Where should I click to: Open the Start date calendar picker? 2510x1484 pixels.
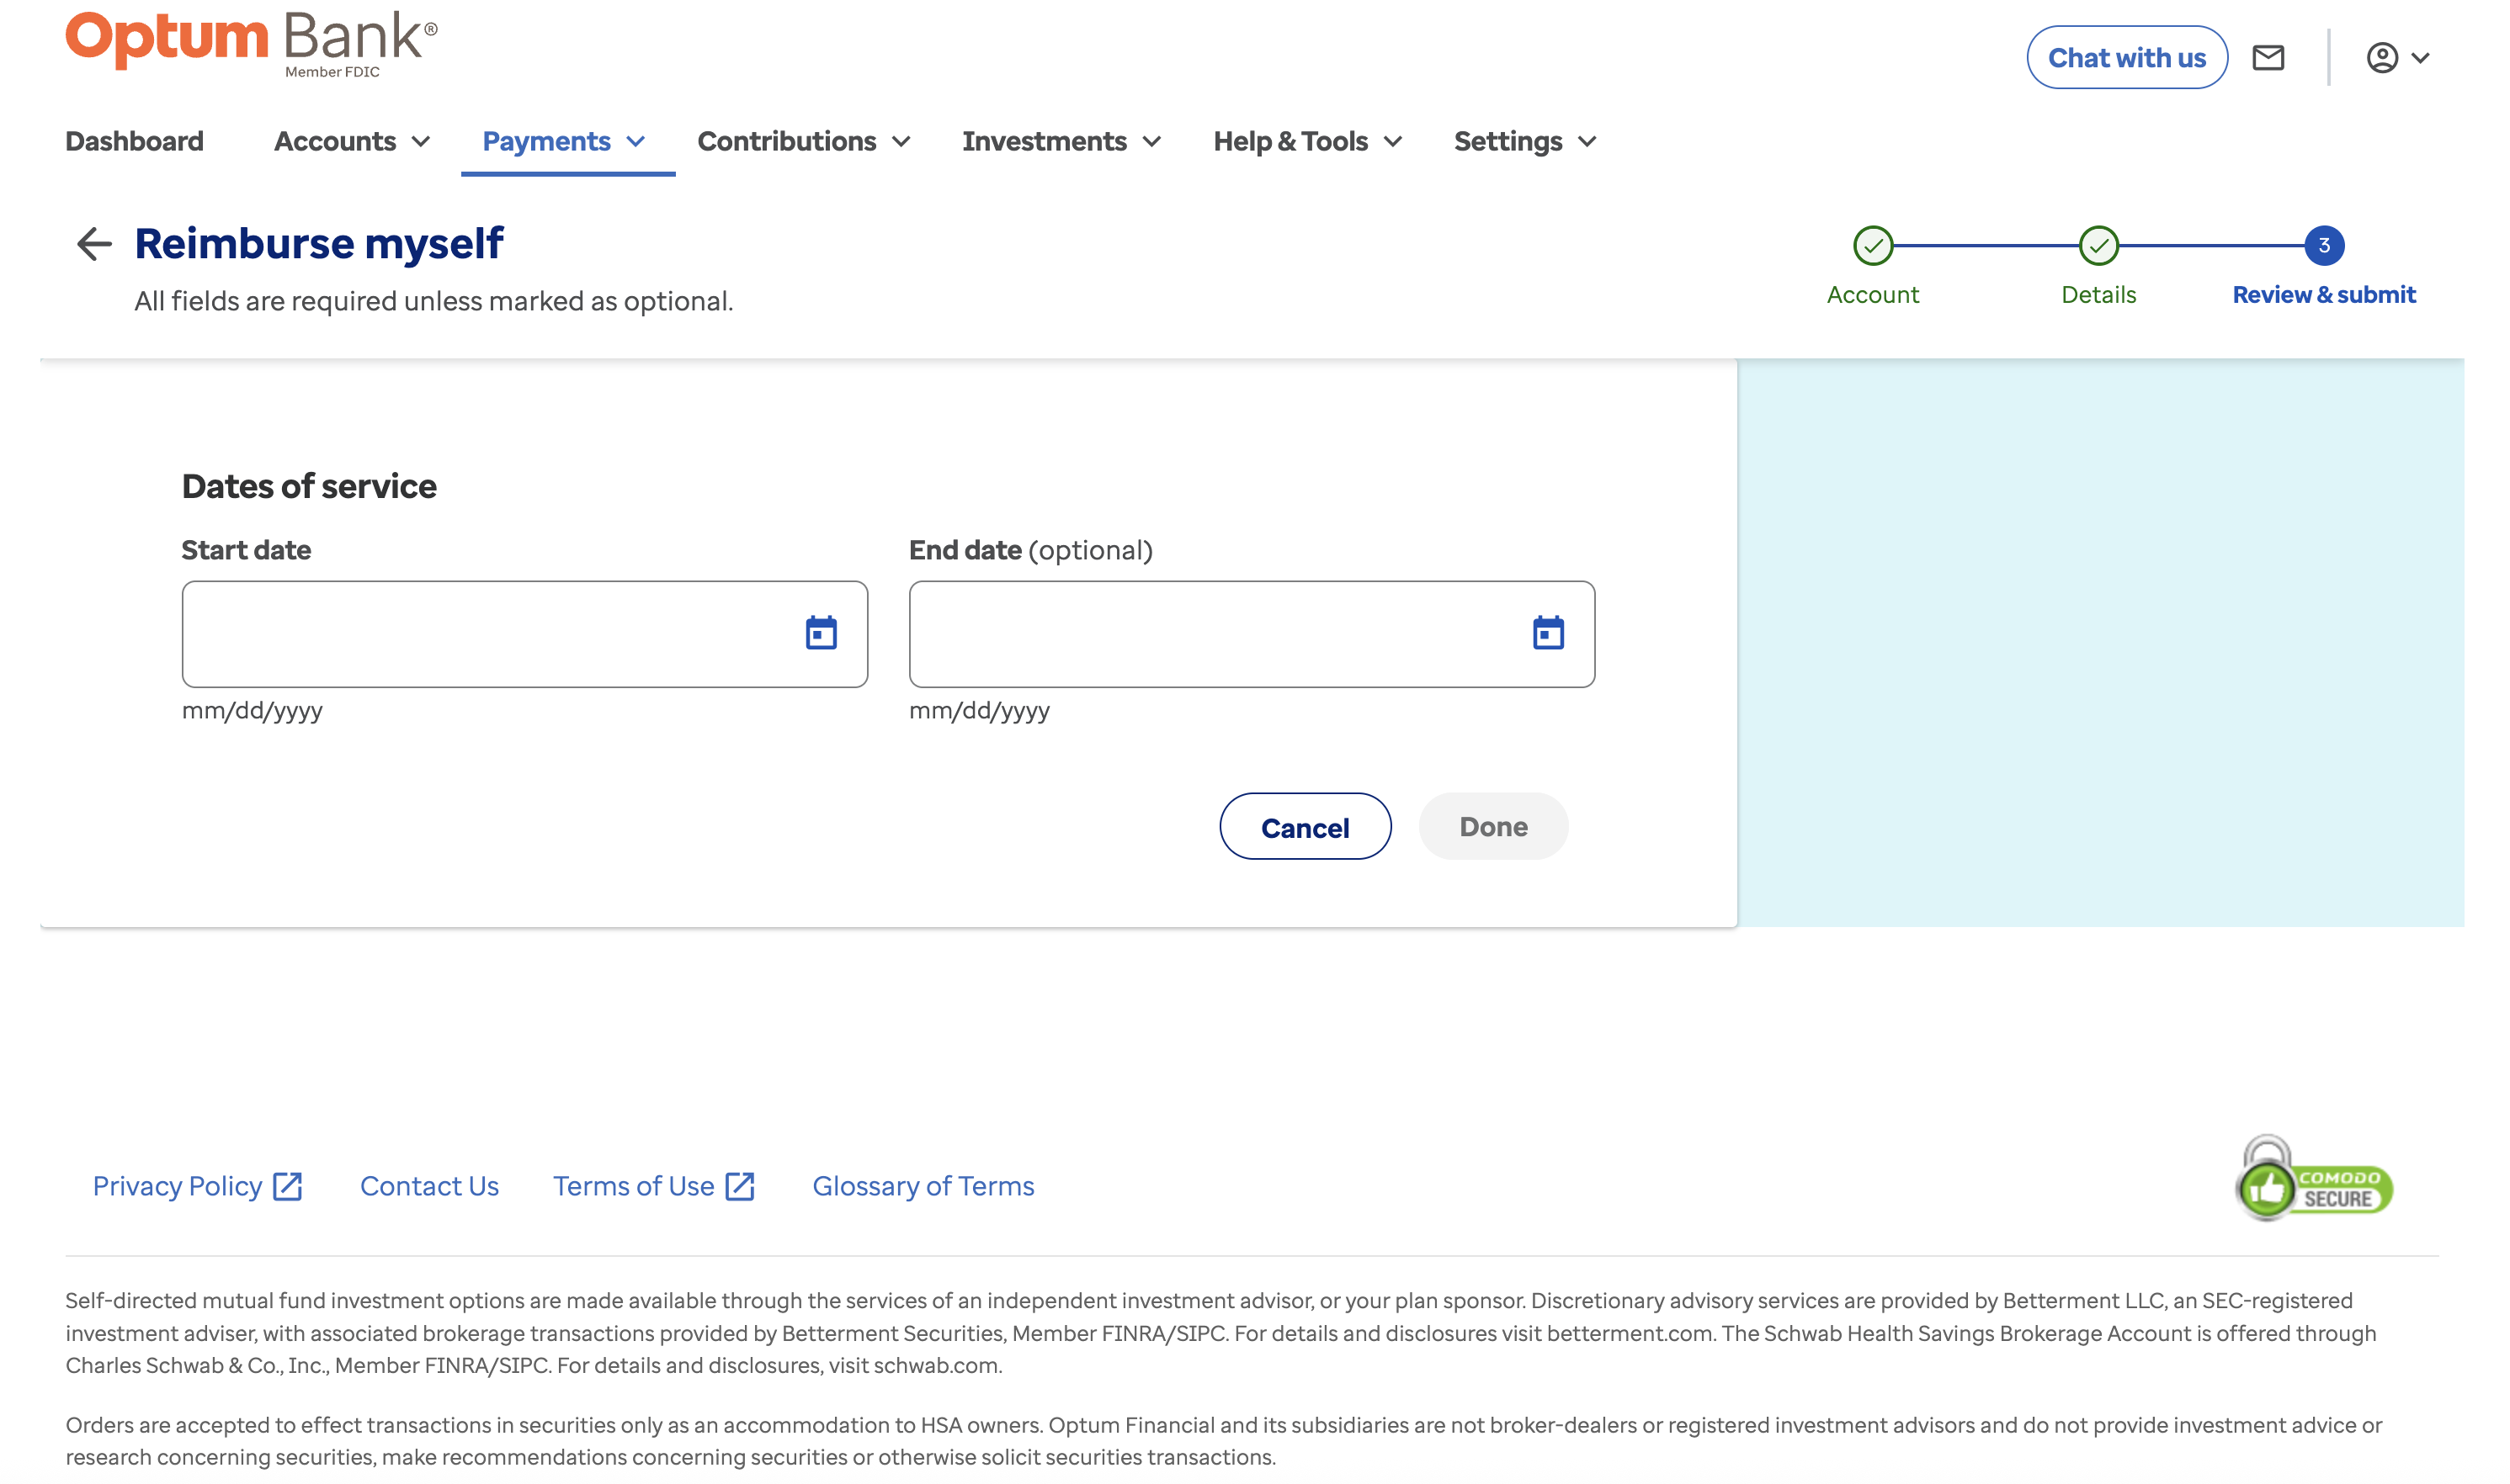pyautogui.click(x=821, y=633)
